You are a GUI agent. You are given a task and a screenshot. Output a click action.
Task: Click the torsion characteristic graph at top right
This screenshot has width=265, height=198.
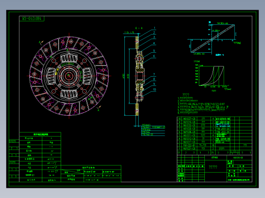point(213,39)
